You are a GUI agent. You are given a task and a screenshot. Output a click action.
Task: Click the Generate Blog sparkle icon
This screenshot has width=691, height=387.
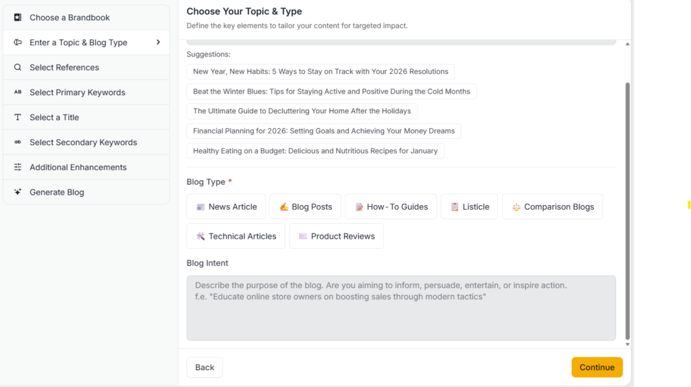click(x=18, y=192)
